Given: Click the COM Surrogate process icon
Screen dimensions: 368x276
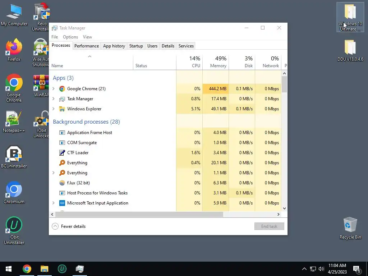Looking at the screenshot, I should (x=62, y=143).
